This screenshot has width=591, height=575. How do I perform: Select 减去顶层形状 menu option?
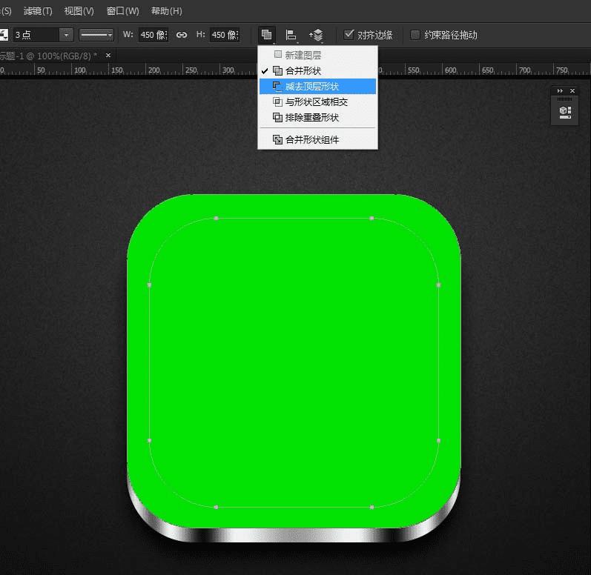317,86
